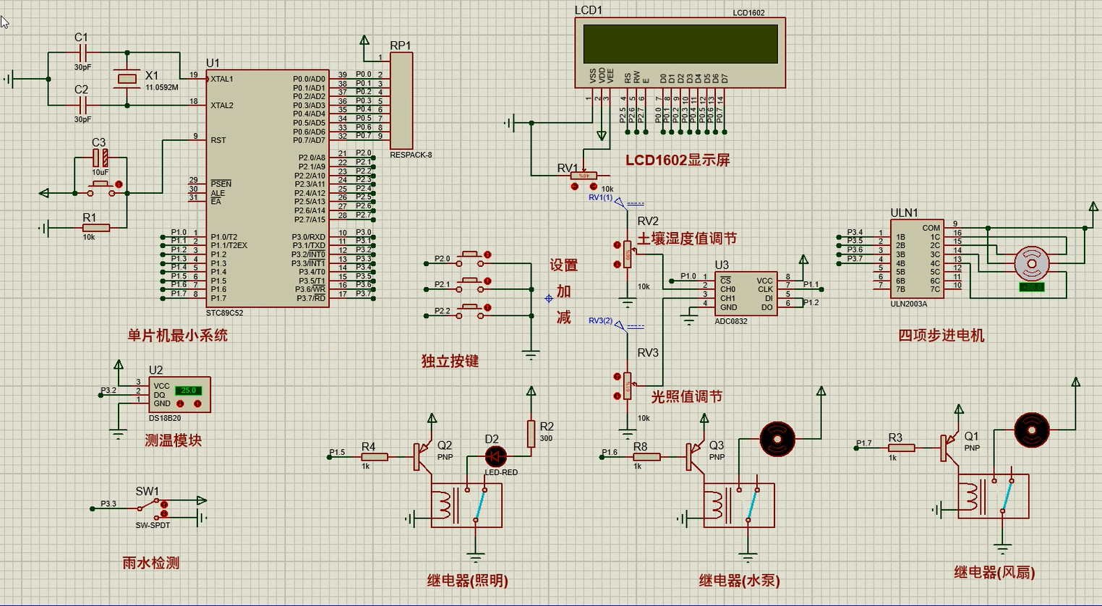Select the ADC0832 converter chip U3
The height and width of the screenshot is (606, 1102).
(746, 294)
